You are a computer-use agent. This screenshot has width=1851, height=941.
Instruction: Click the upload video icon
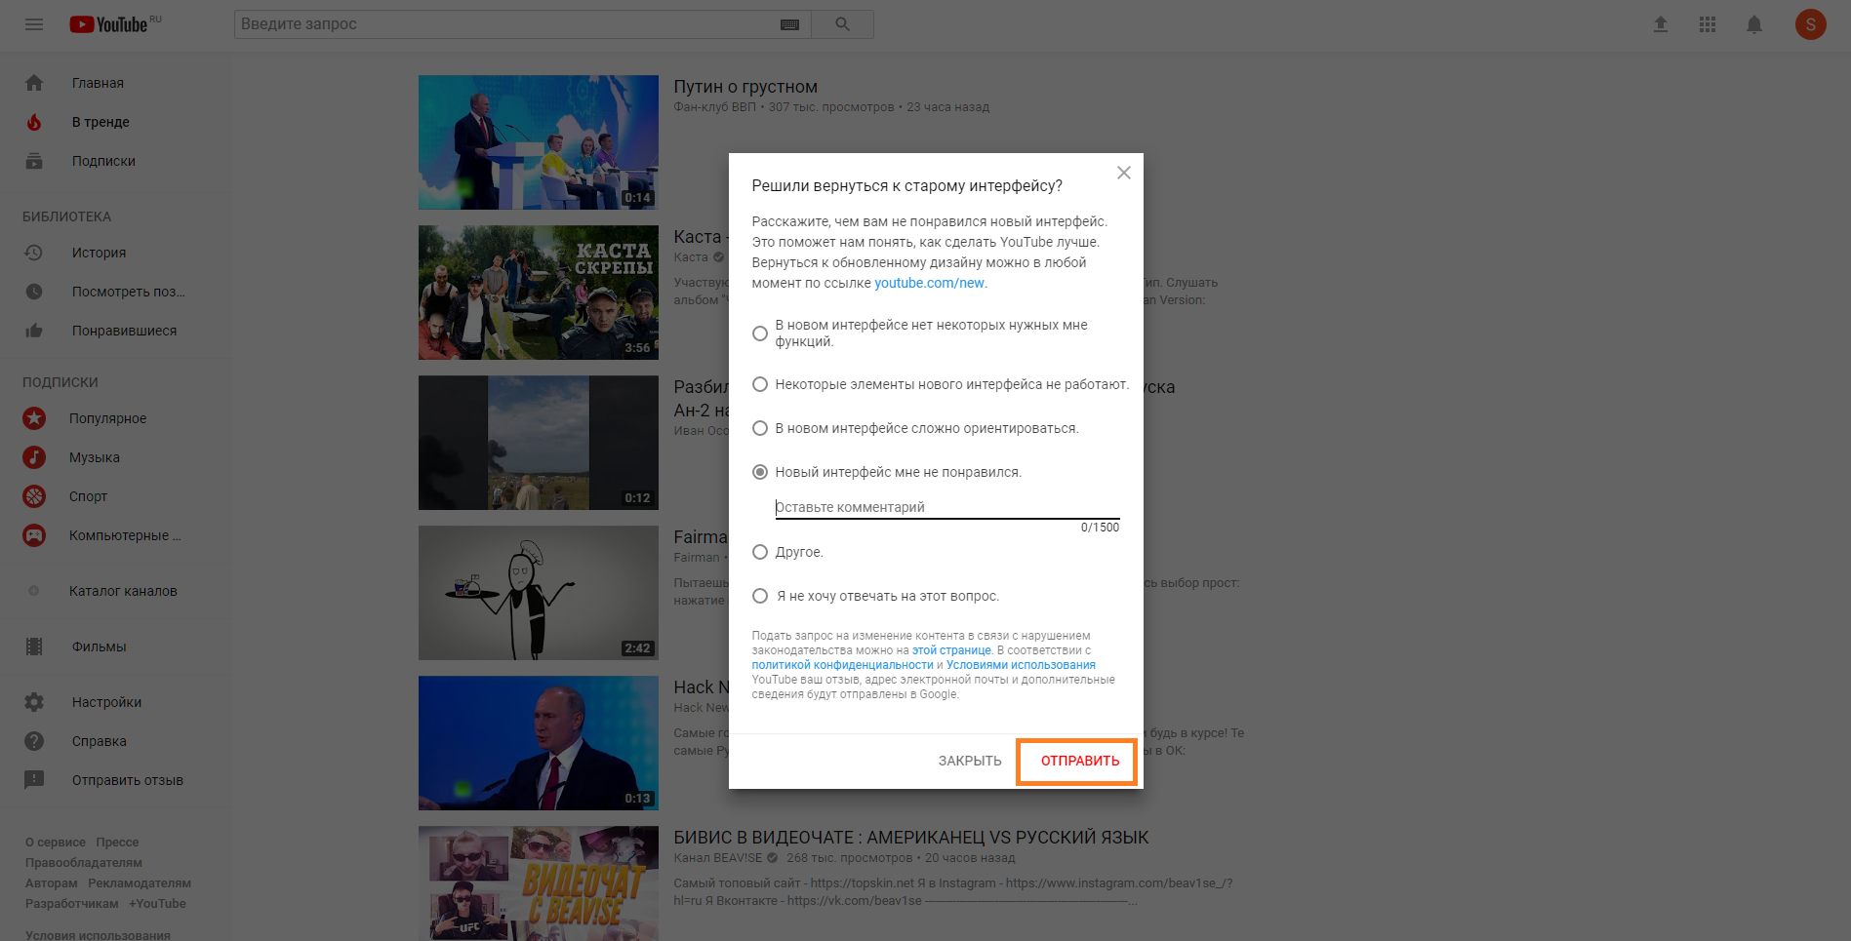click(1661, 24)
